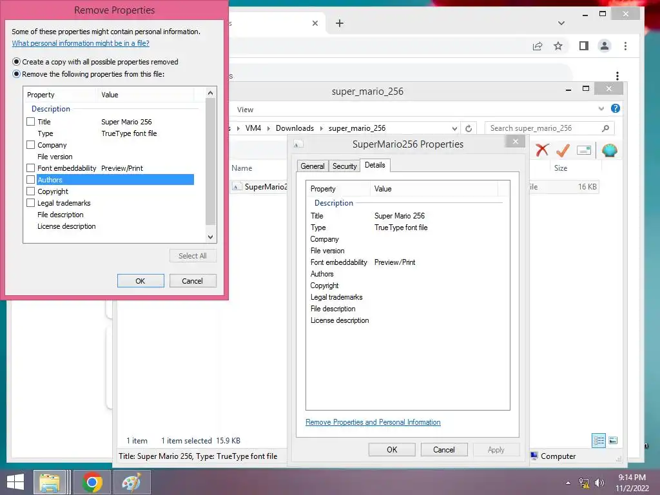Open the page's three-dot options below toolbar
The width and height of the screenshot is (660, 495).
tap(617, 76)
